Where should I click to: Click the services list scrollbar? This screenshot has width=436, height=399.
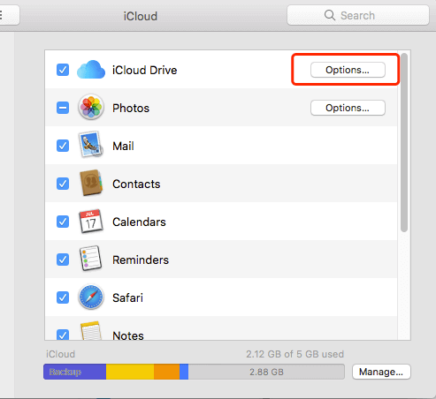tap(404, 142)
